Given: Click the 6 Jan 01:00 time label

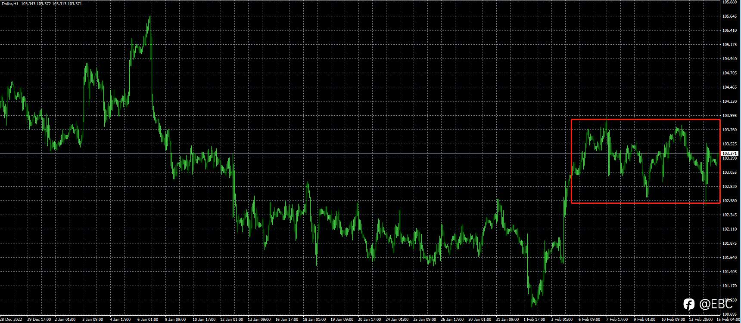Looking at the screenshot, I should coord(148,320).
